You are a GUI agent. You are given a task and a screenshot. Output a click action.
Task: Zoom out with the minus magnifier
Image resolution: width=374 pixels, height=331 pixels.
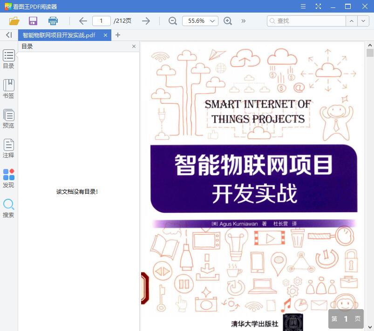pyautogui.click(x=173, y=21)
